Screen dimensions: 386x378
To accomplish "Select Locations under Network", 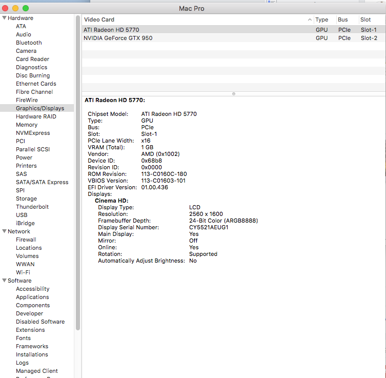I will [29, 248].
